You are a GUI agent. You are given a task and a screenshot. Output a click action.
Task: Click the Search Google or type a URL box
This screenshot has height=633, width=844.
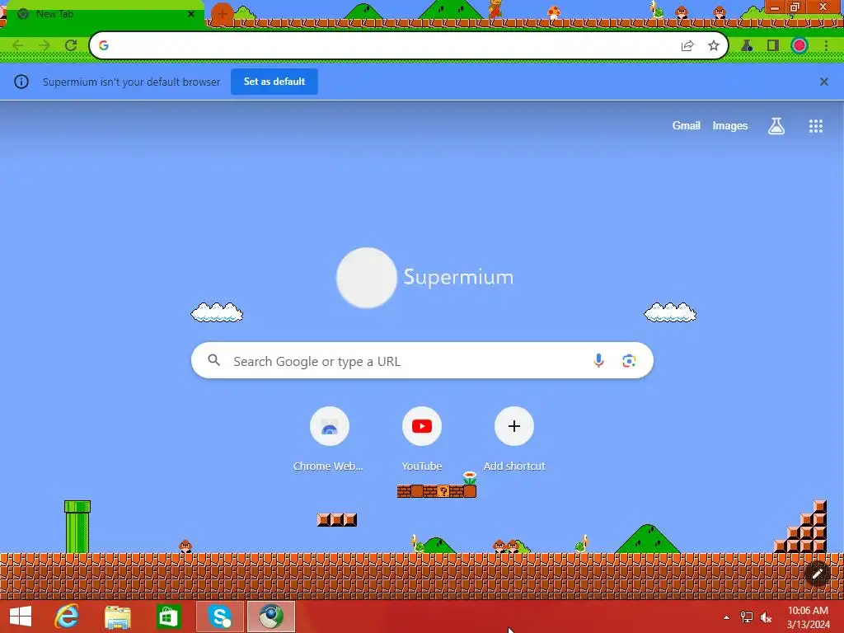(422, 360)
